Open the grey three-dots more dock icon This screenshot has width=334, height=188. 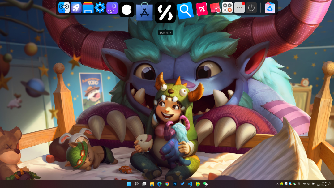[239, 8]
